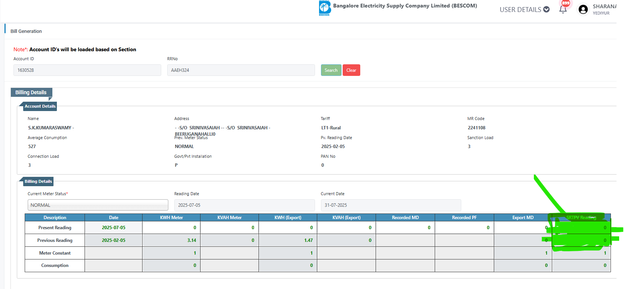Click Present Reading KVAH (Export) cell

tap(346, 228)
